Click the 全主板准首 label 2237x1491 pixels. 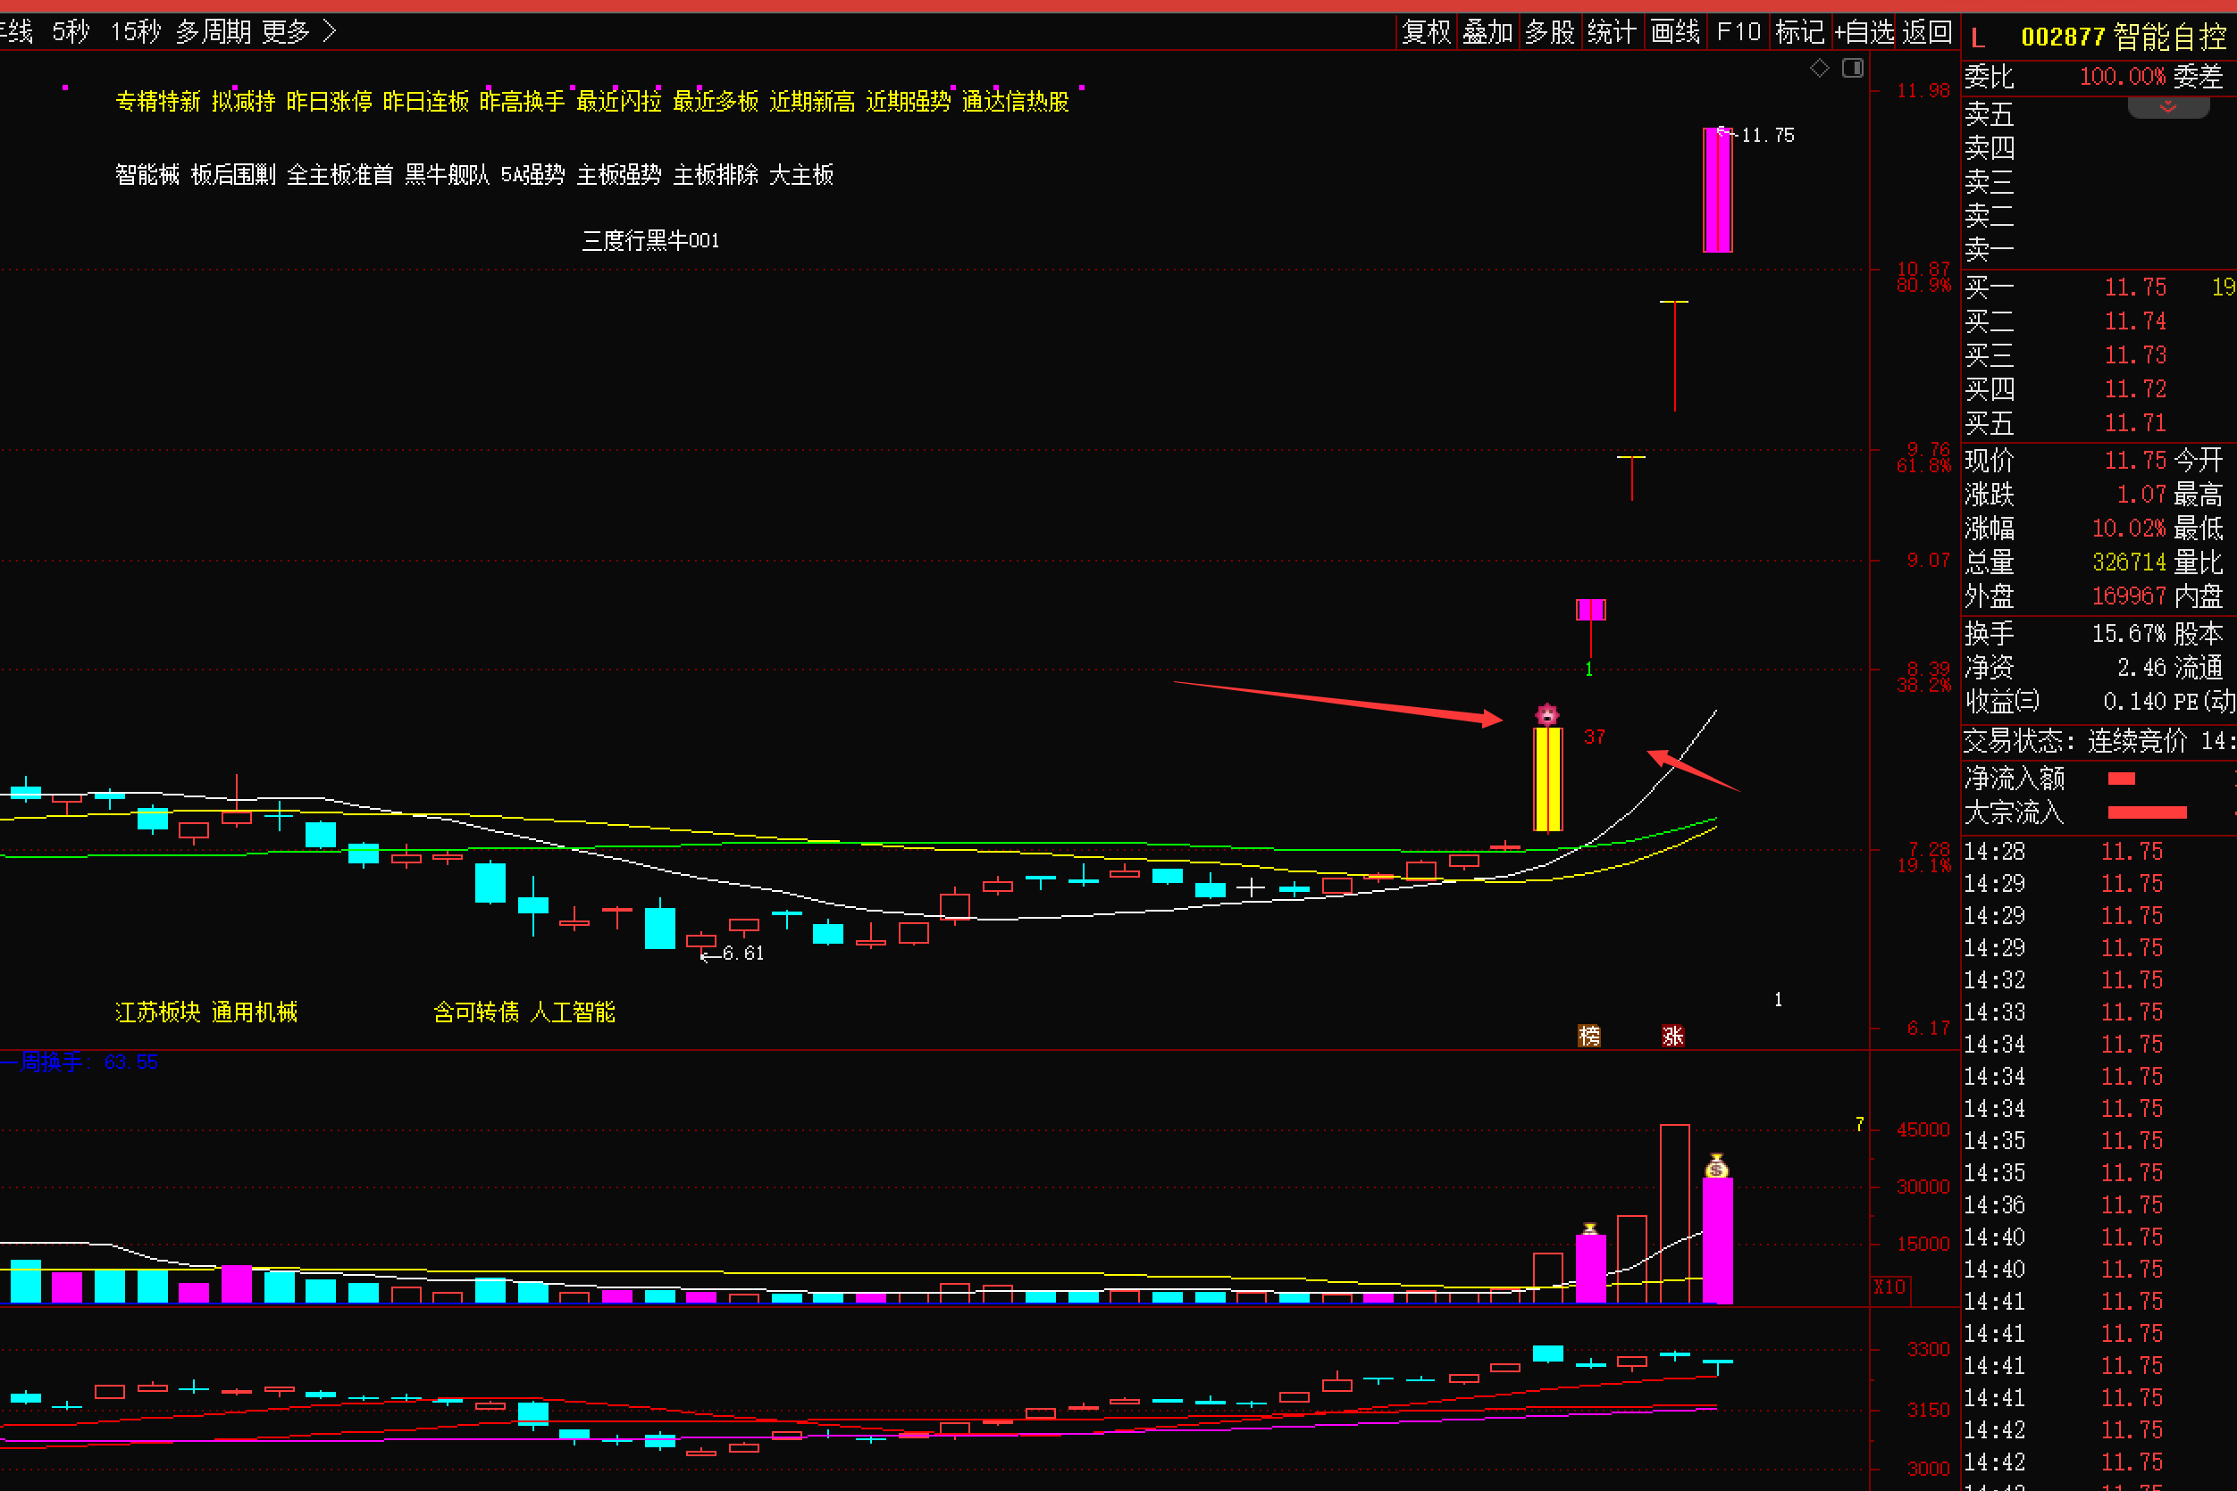(x=339, y=175)
